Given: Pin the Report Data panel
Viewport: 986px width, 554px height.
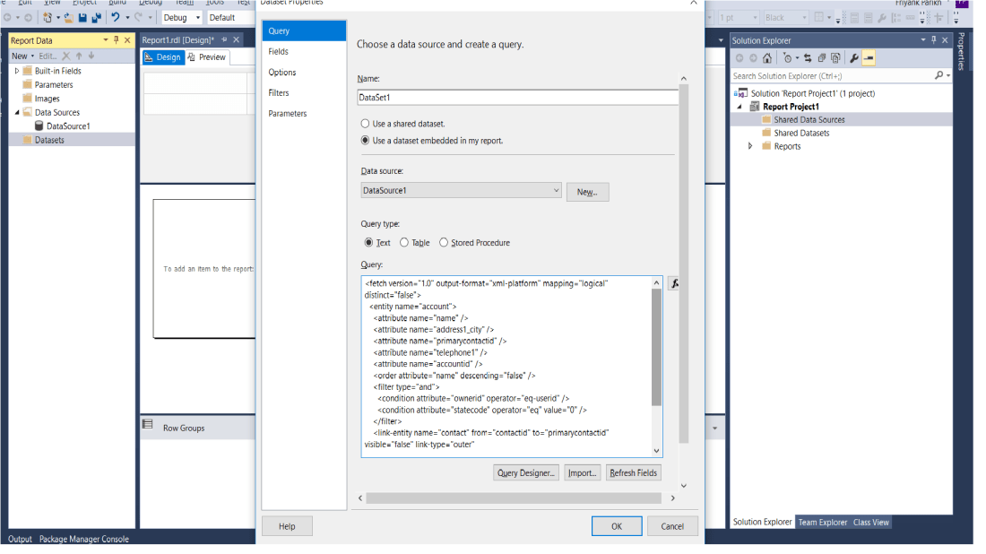Looking at the screenshot, I should (117, 40).
